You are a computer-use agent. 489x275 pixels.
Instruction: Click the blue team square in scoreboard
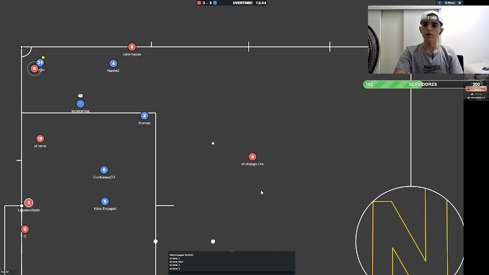(215, 3)
